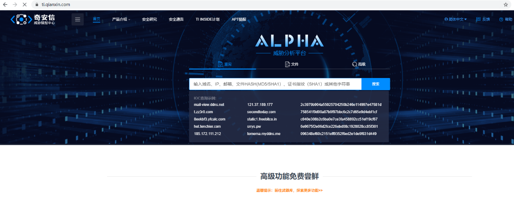This screenshot has height=209, width=514.
Task: Select the 文件 file tab
Action: pyautogui.click(x=292, y=64)
